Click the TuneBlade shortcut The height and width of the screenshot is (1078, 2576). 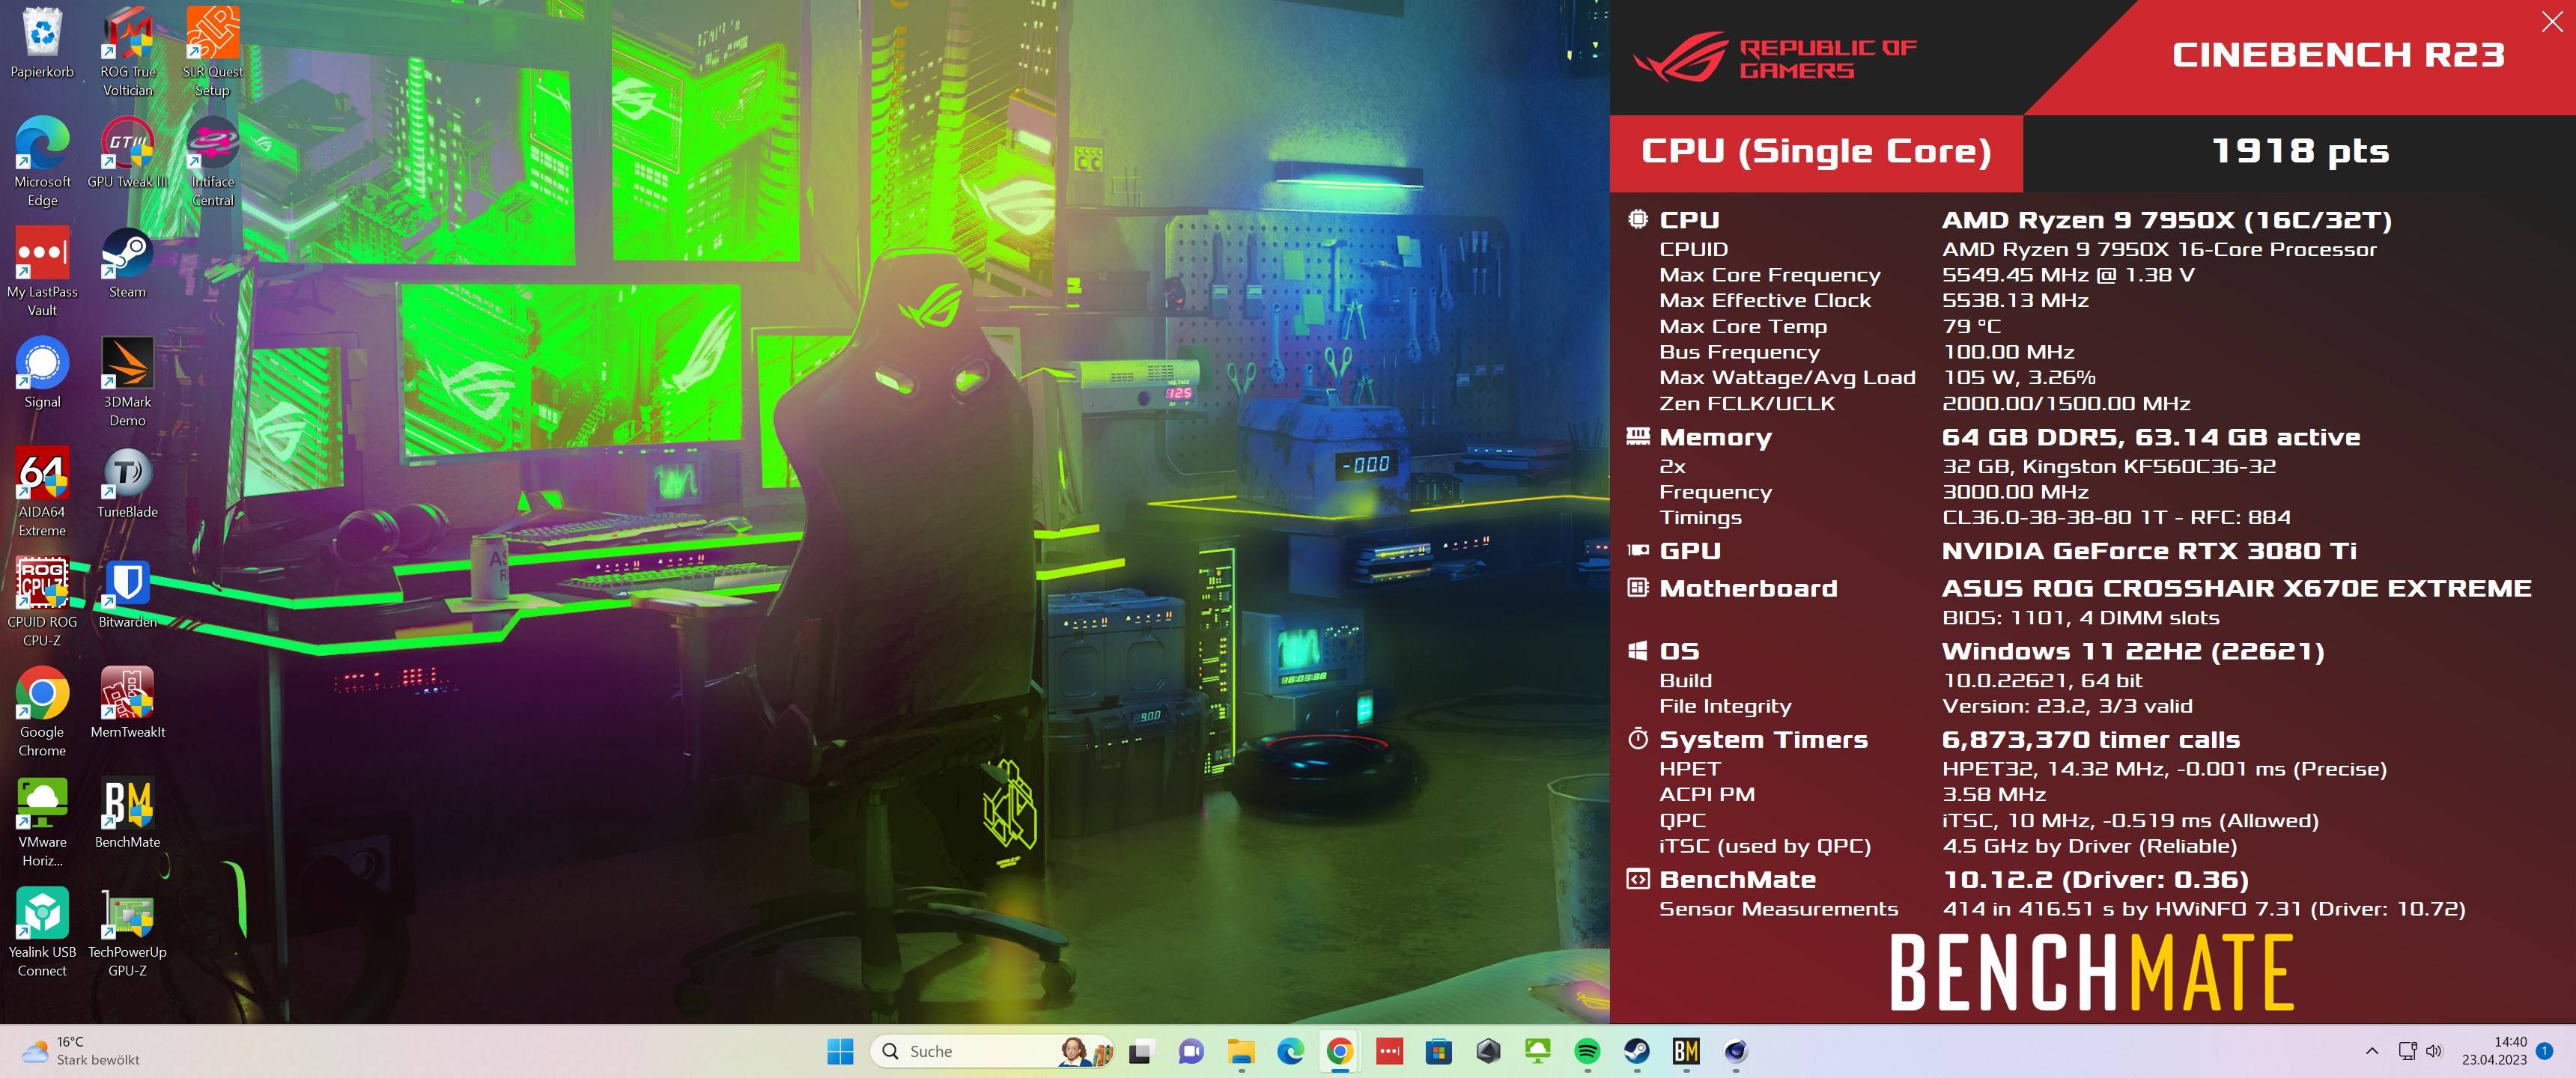click(127, 483)
